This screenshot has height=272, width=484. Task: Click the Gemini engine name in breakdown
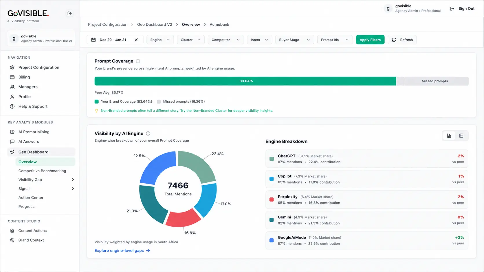click(x=284, y=217)
